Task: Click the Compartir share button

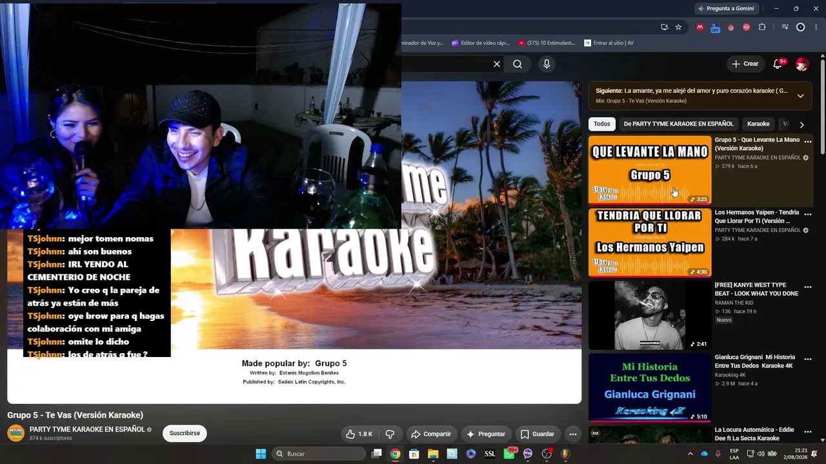Action: (x=430, y=434)
